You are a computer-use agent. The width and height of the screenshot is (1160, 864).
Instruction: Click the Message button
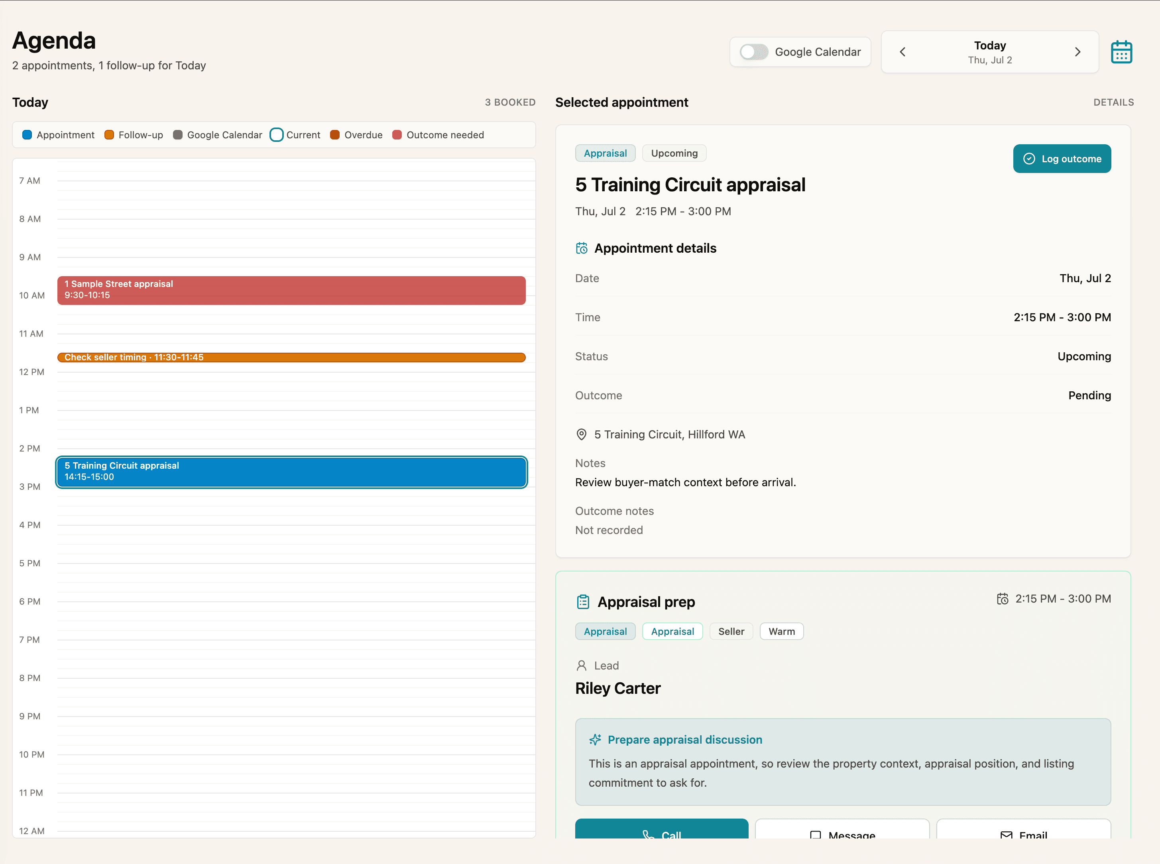click(x=842, y=829)
